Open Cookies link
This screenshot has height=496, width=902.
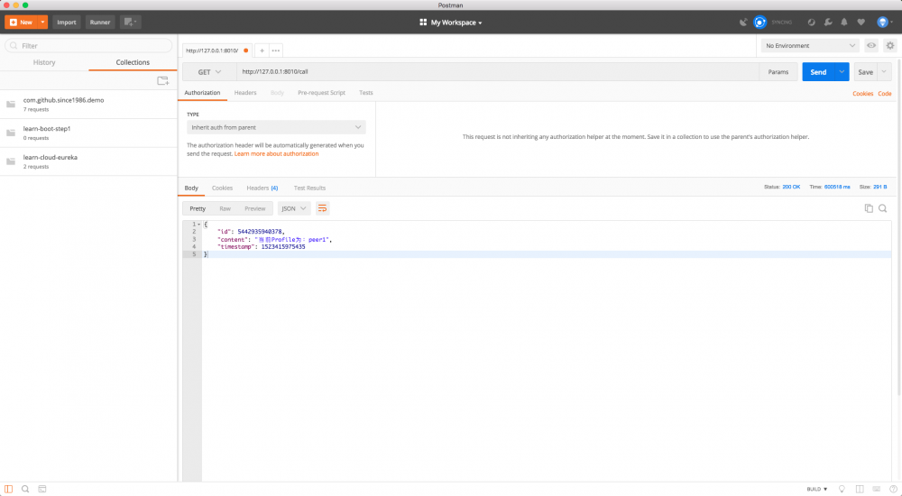click(x=863, y=93)
